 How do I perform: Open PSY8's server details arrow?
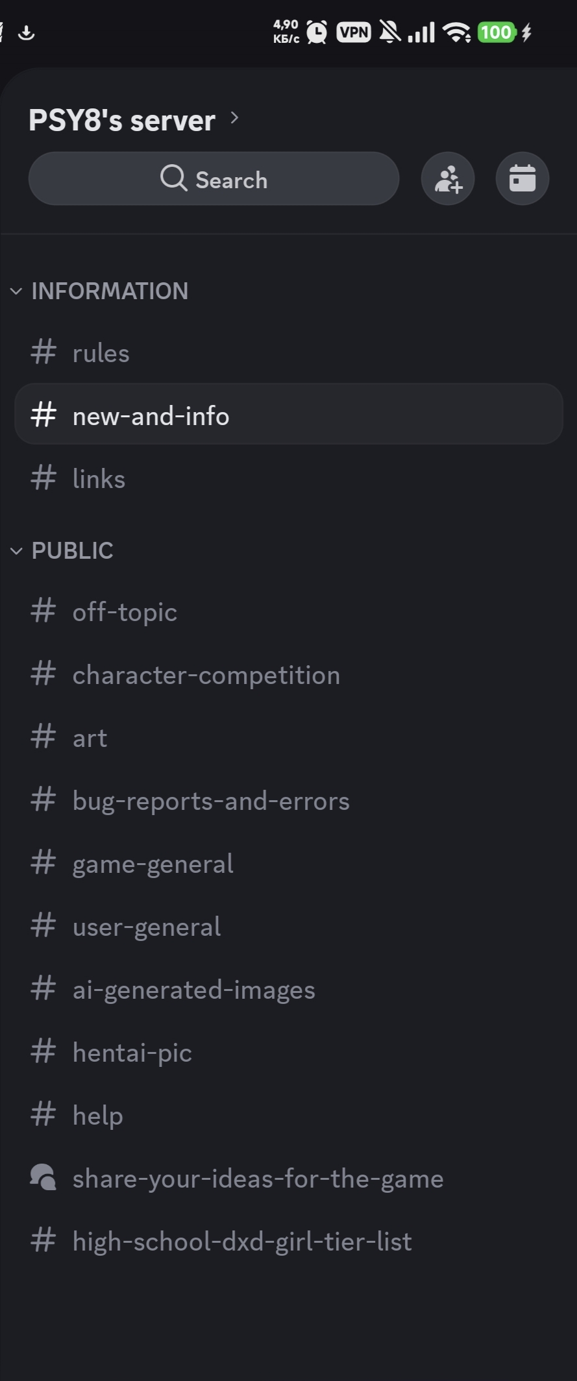pos(234,119)
